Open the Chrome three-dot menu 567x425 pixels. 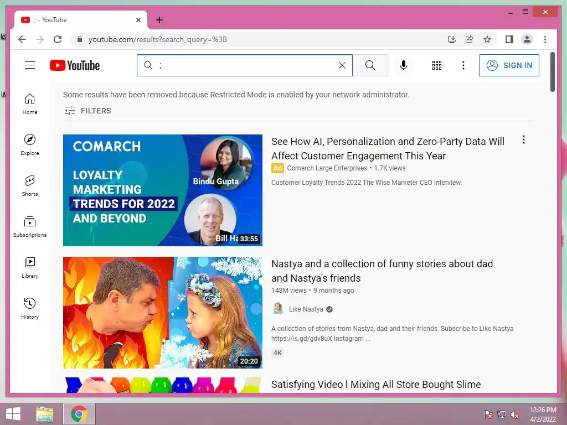pos(545,39)
